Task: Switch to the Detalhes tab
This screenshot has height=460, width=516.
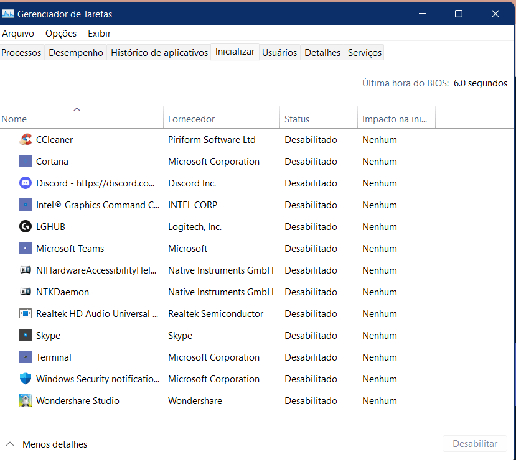Action: 322,53
